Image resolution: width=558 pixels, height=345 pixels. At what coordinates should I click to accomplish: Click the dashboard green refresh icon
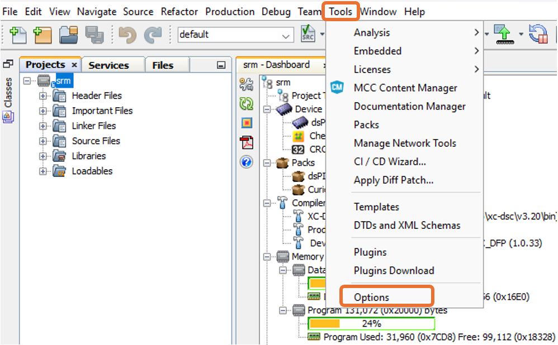point(246,104)
